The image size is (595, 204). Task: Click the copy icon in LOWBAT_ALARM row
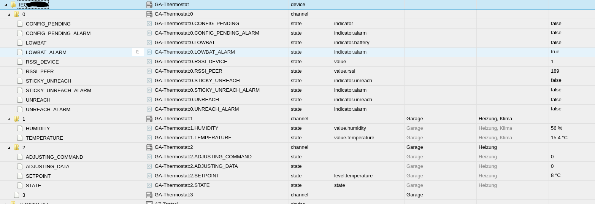point(138,52)
